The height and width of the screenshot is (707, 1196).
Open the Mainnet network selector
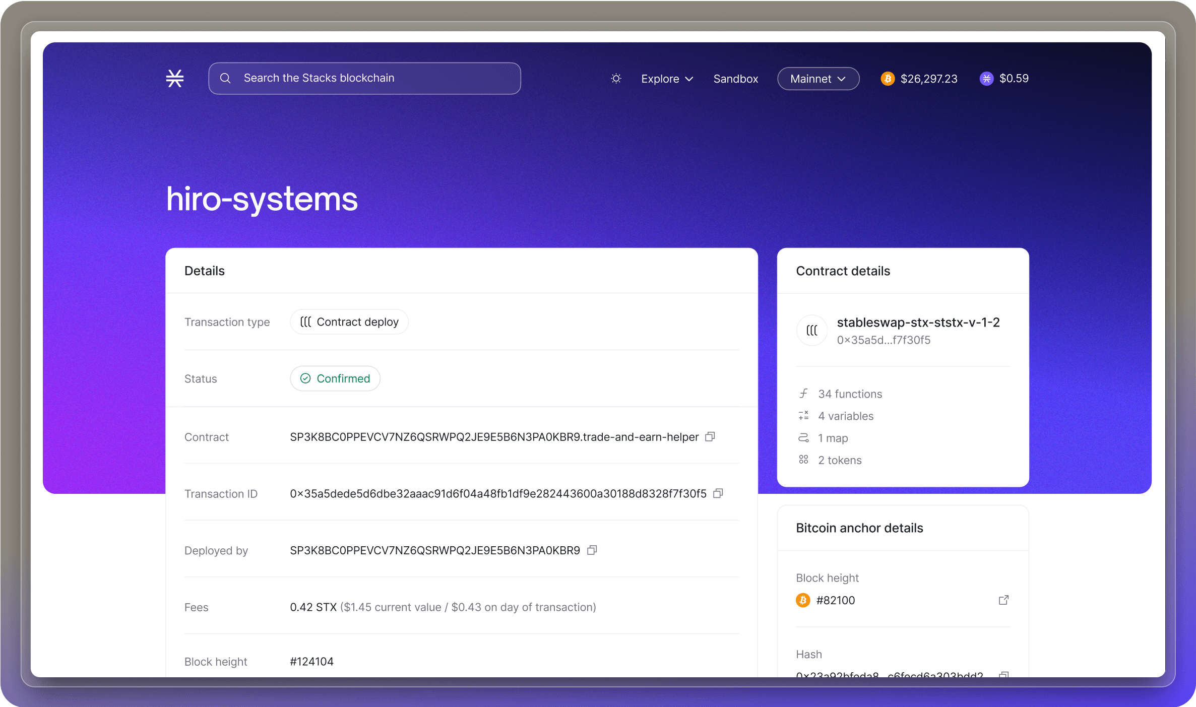[x=818, y=79]
